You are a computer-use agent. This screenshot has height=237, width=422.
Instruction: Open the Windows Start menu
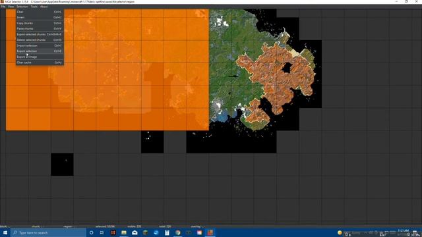(x=5, y=232)
